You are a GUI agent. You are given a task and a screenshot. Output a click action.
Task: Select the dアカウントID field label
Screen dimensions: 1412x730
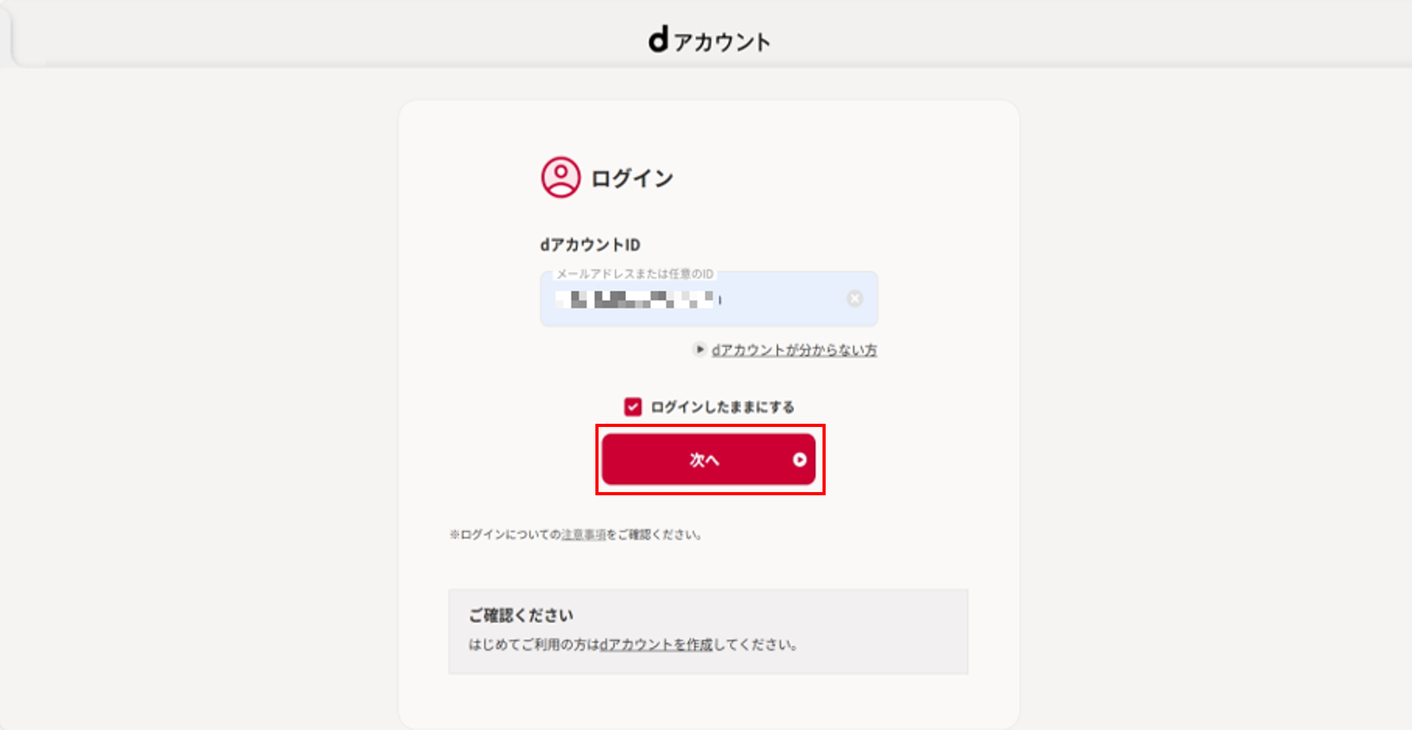coord(590,243)
